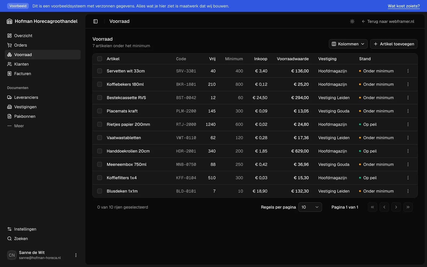Open row actions for Rietjes papier 200mm
The height and width of the screenshot is (267, 427).
click(x=408, y=124)
